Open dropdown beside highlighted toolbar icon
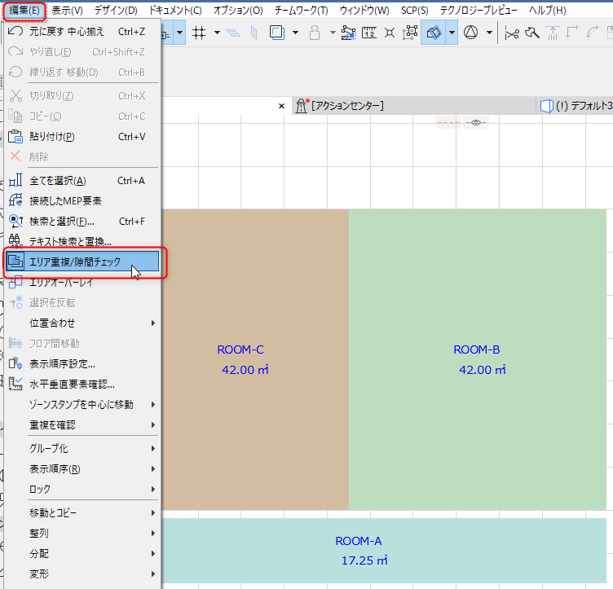This screenshot has height=589, width=613. point(452,33)
